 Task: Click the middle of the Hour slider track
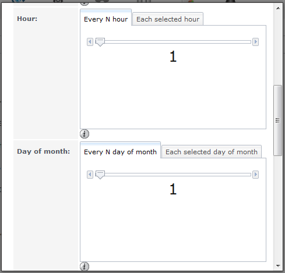pyautogui.click(x=173, y=42)
